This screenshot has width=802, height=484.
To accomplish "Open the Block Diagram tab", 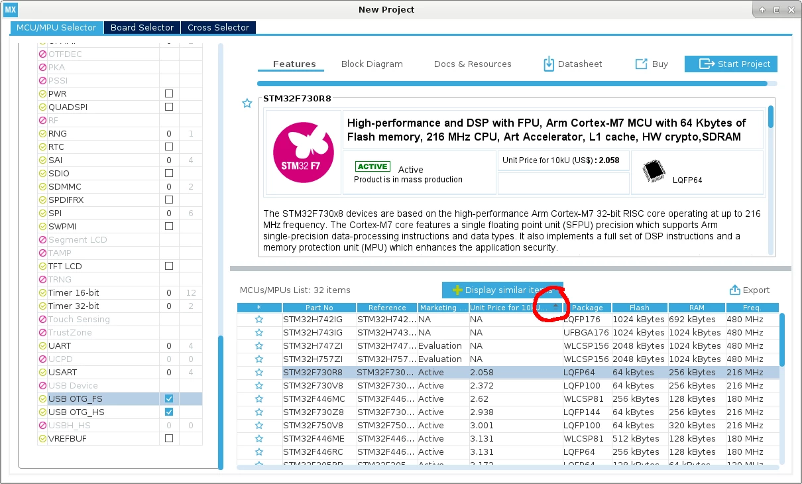I will pos(372,64).
